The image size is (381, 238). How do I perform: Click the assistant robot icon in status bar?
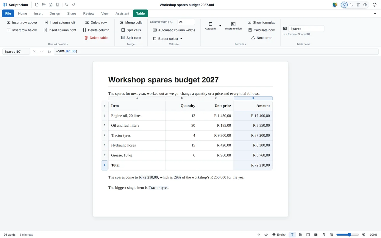point(266,235)
